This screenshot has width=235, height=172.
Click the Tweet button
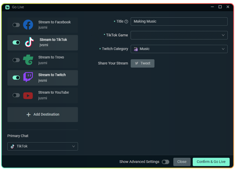(x=143, y=63)
